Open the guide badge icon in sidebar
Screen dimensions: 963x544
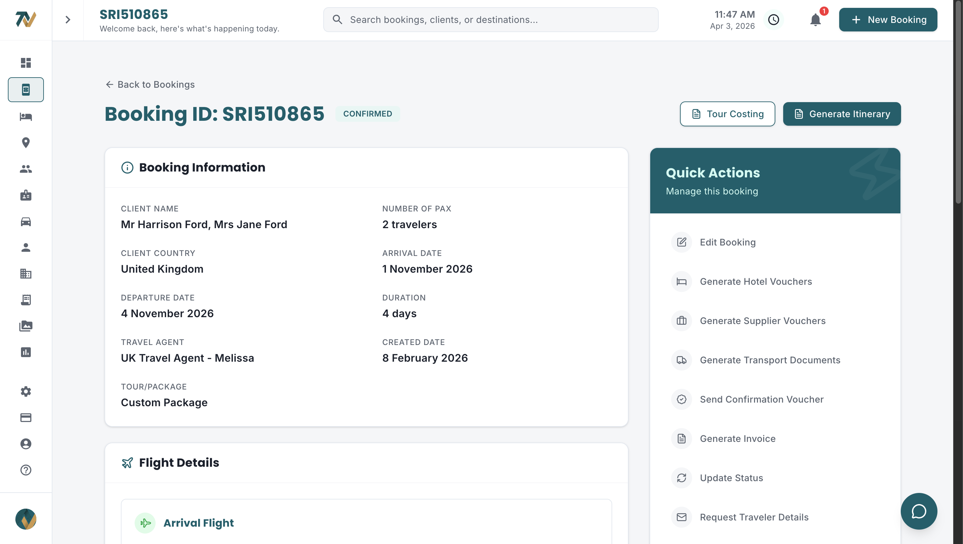[26, 195]
